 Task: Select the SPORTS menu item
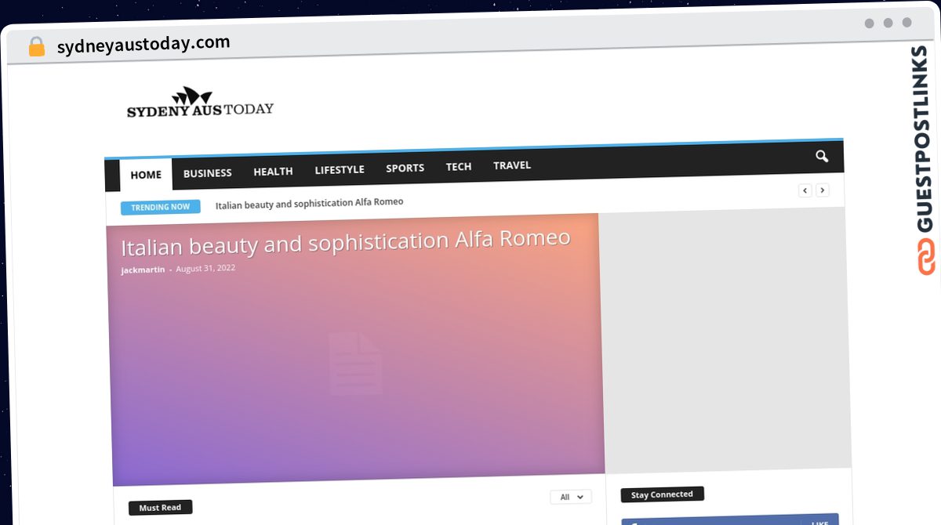(x=405, y=168)
